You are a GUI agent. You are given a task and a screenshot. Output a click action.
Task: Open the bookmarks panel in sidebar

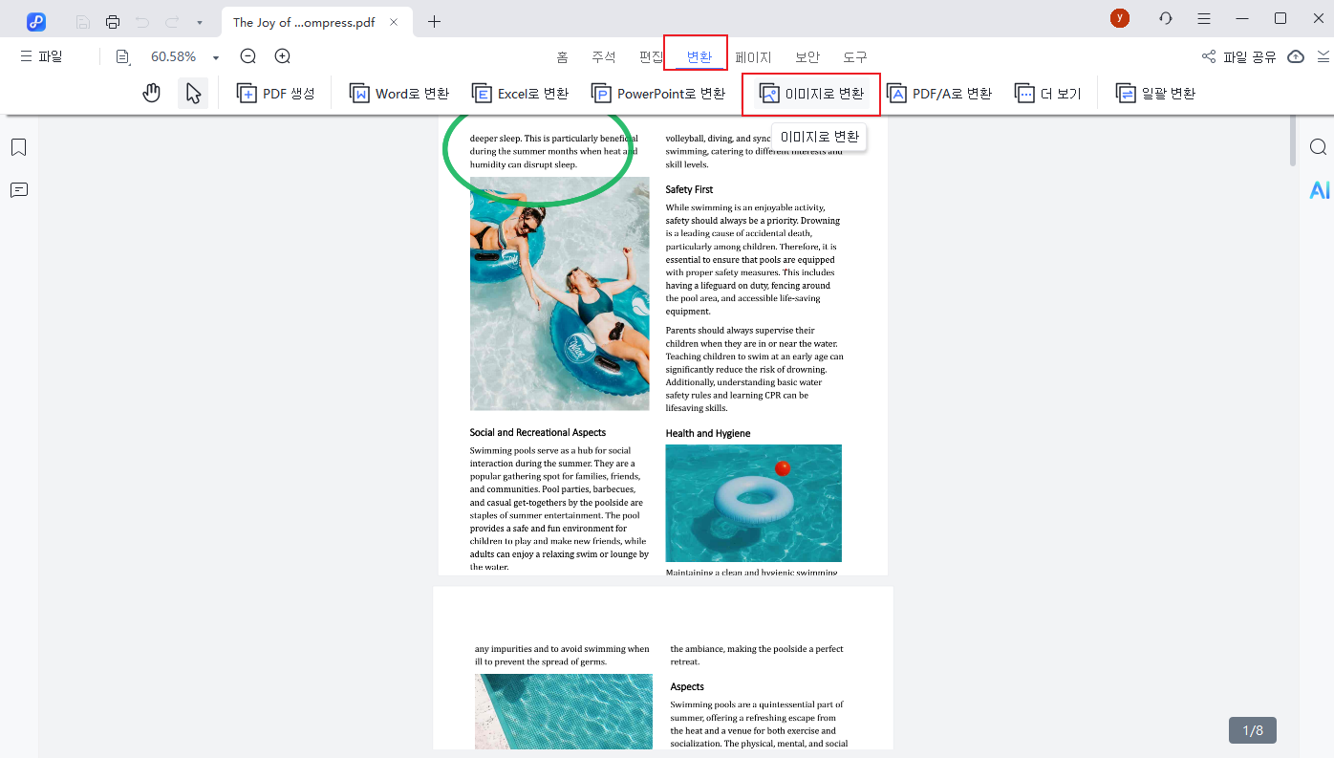point(19,147)
